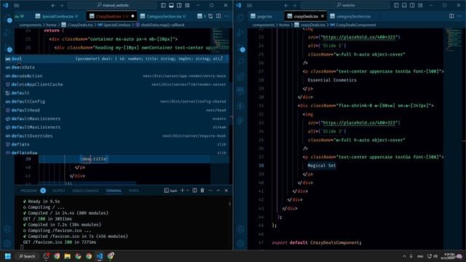Pick 'defaultHead' suggestion

[117, 110]
